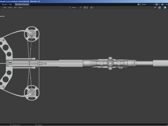
Task: Open the viewport View menu
Action: pos(5,8)
